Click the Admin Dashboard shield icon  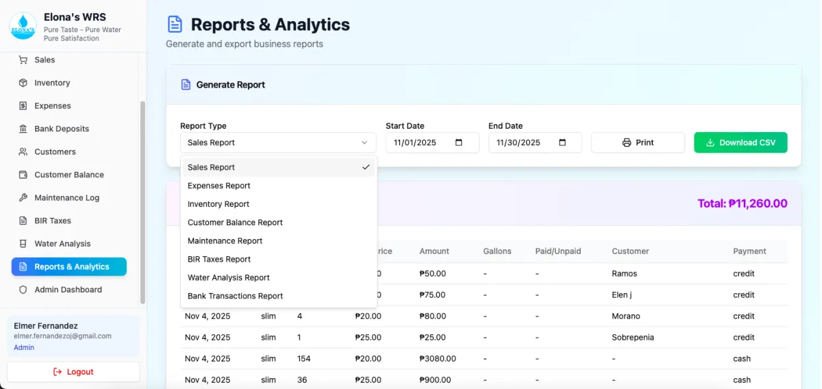click(x=23, y=290)
